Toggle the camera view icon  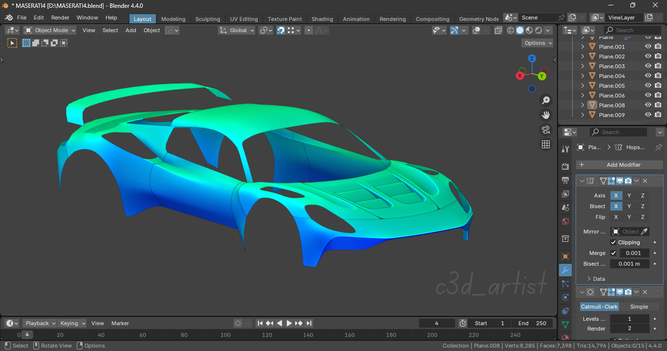[546, 130]
